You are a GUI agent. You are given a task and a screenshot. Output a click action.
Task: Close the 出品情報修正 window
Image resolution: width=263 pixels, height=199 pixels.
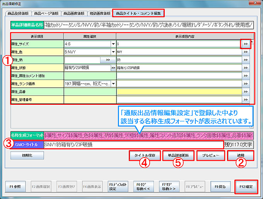[x=255, y=3]
